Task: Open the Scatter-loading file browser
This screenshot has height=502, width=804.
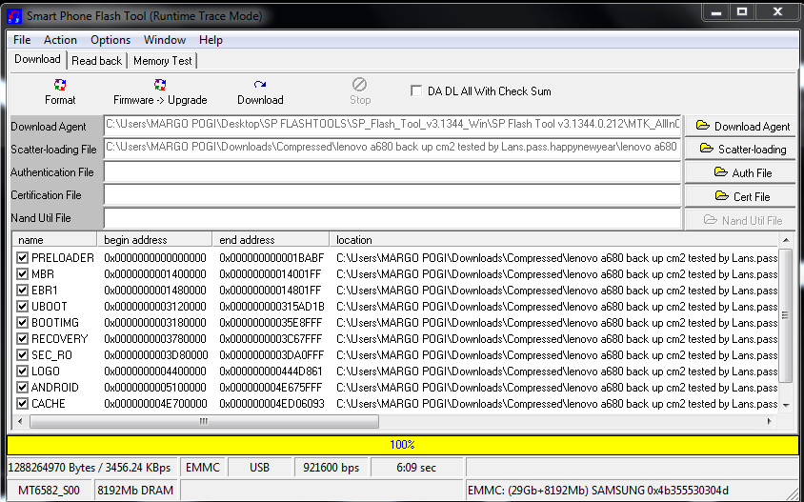Action: (x=742, y=150)
